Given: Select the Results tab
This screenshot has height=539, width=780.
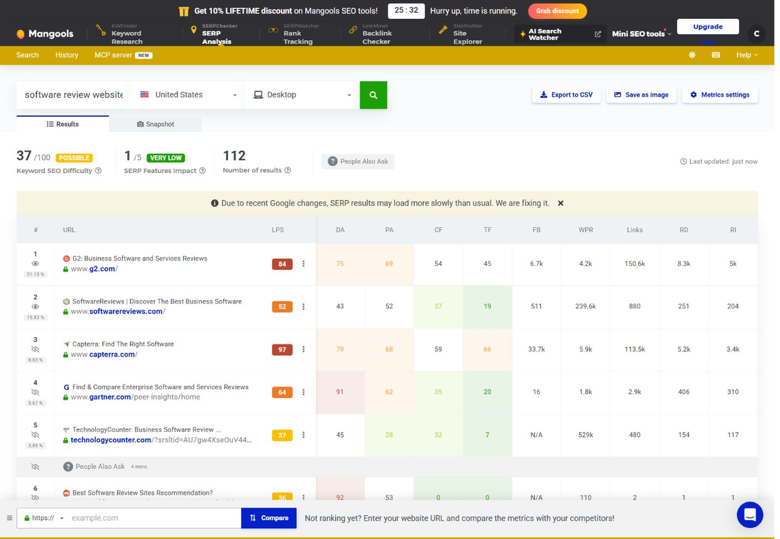Looking at the screenshot, I should pyautogui.click(x=63, y=124).
